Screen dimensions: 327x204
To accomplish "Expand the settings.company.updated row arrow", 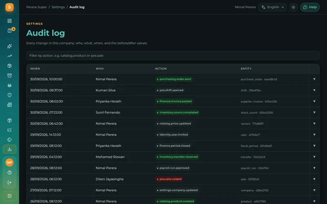I will [x=314, y=190].
